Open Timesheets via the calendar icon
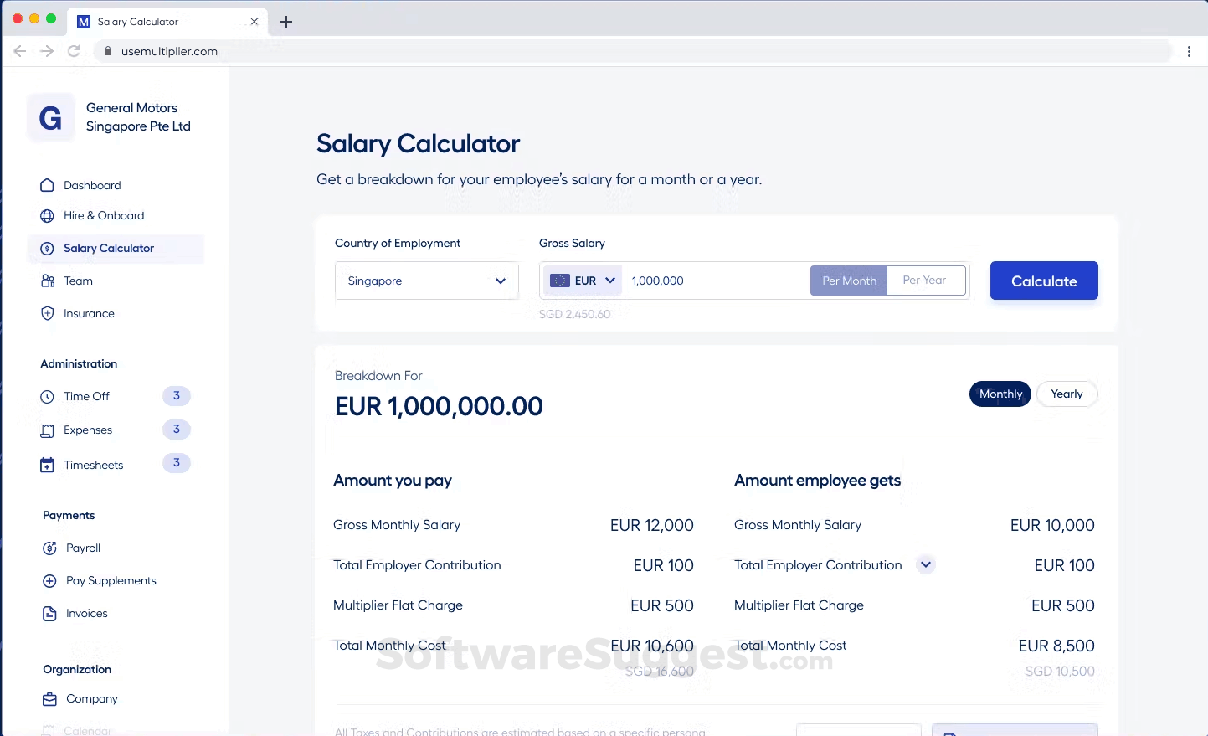Viewport: 1208px width, 736px height. point(48,464)
